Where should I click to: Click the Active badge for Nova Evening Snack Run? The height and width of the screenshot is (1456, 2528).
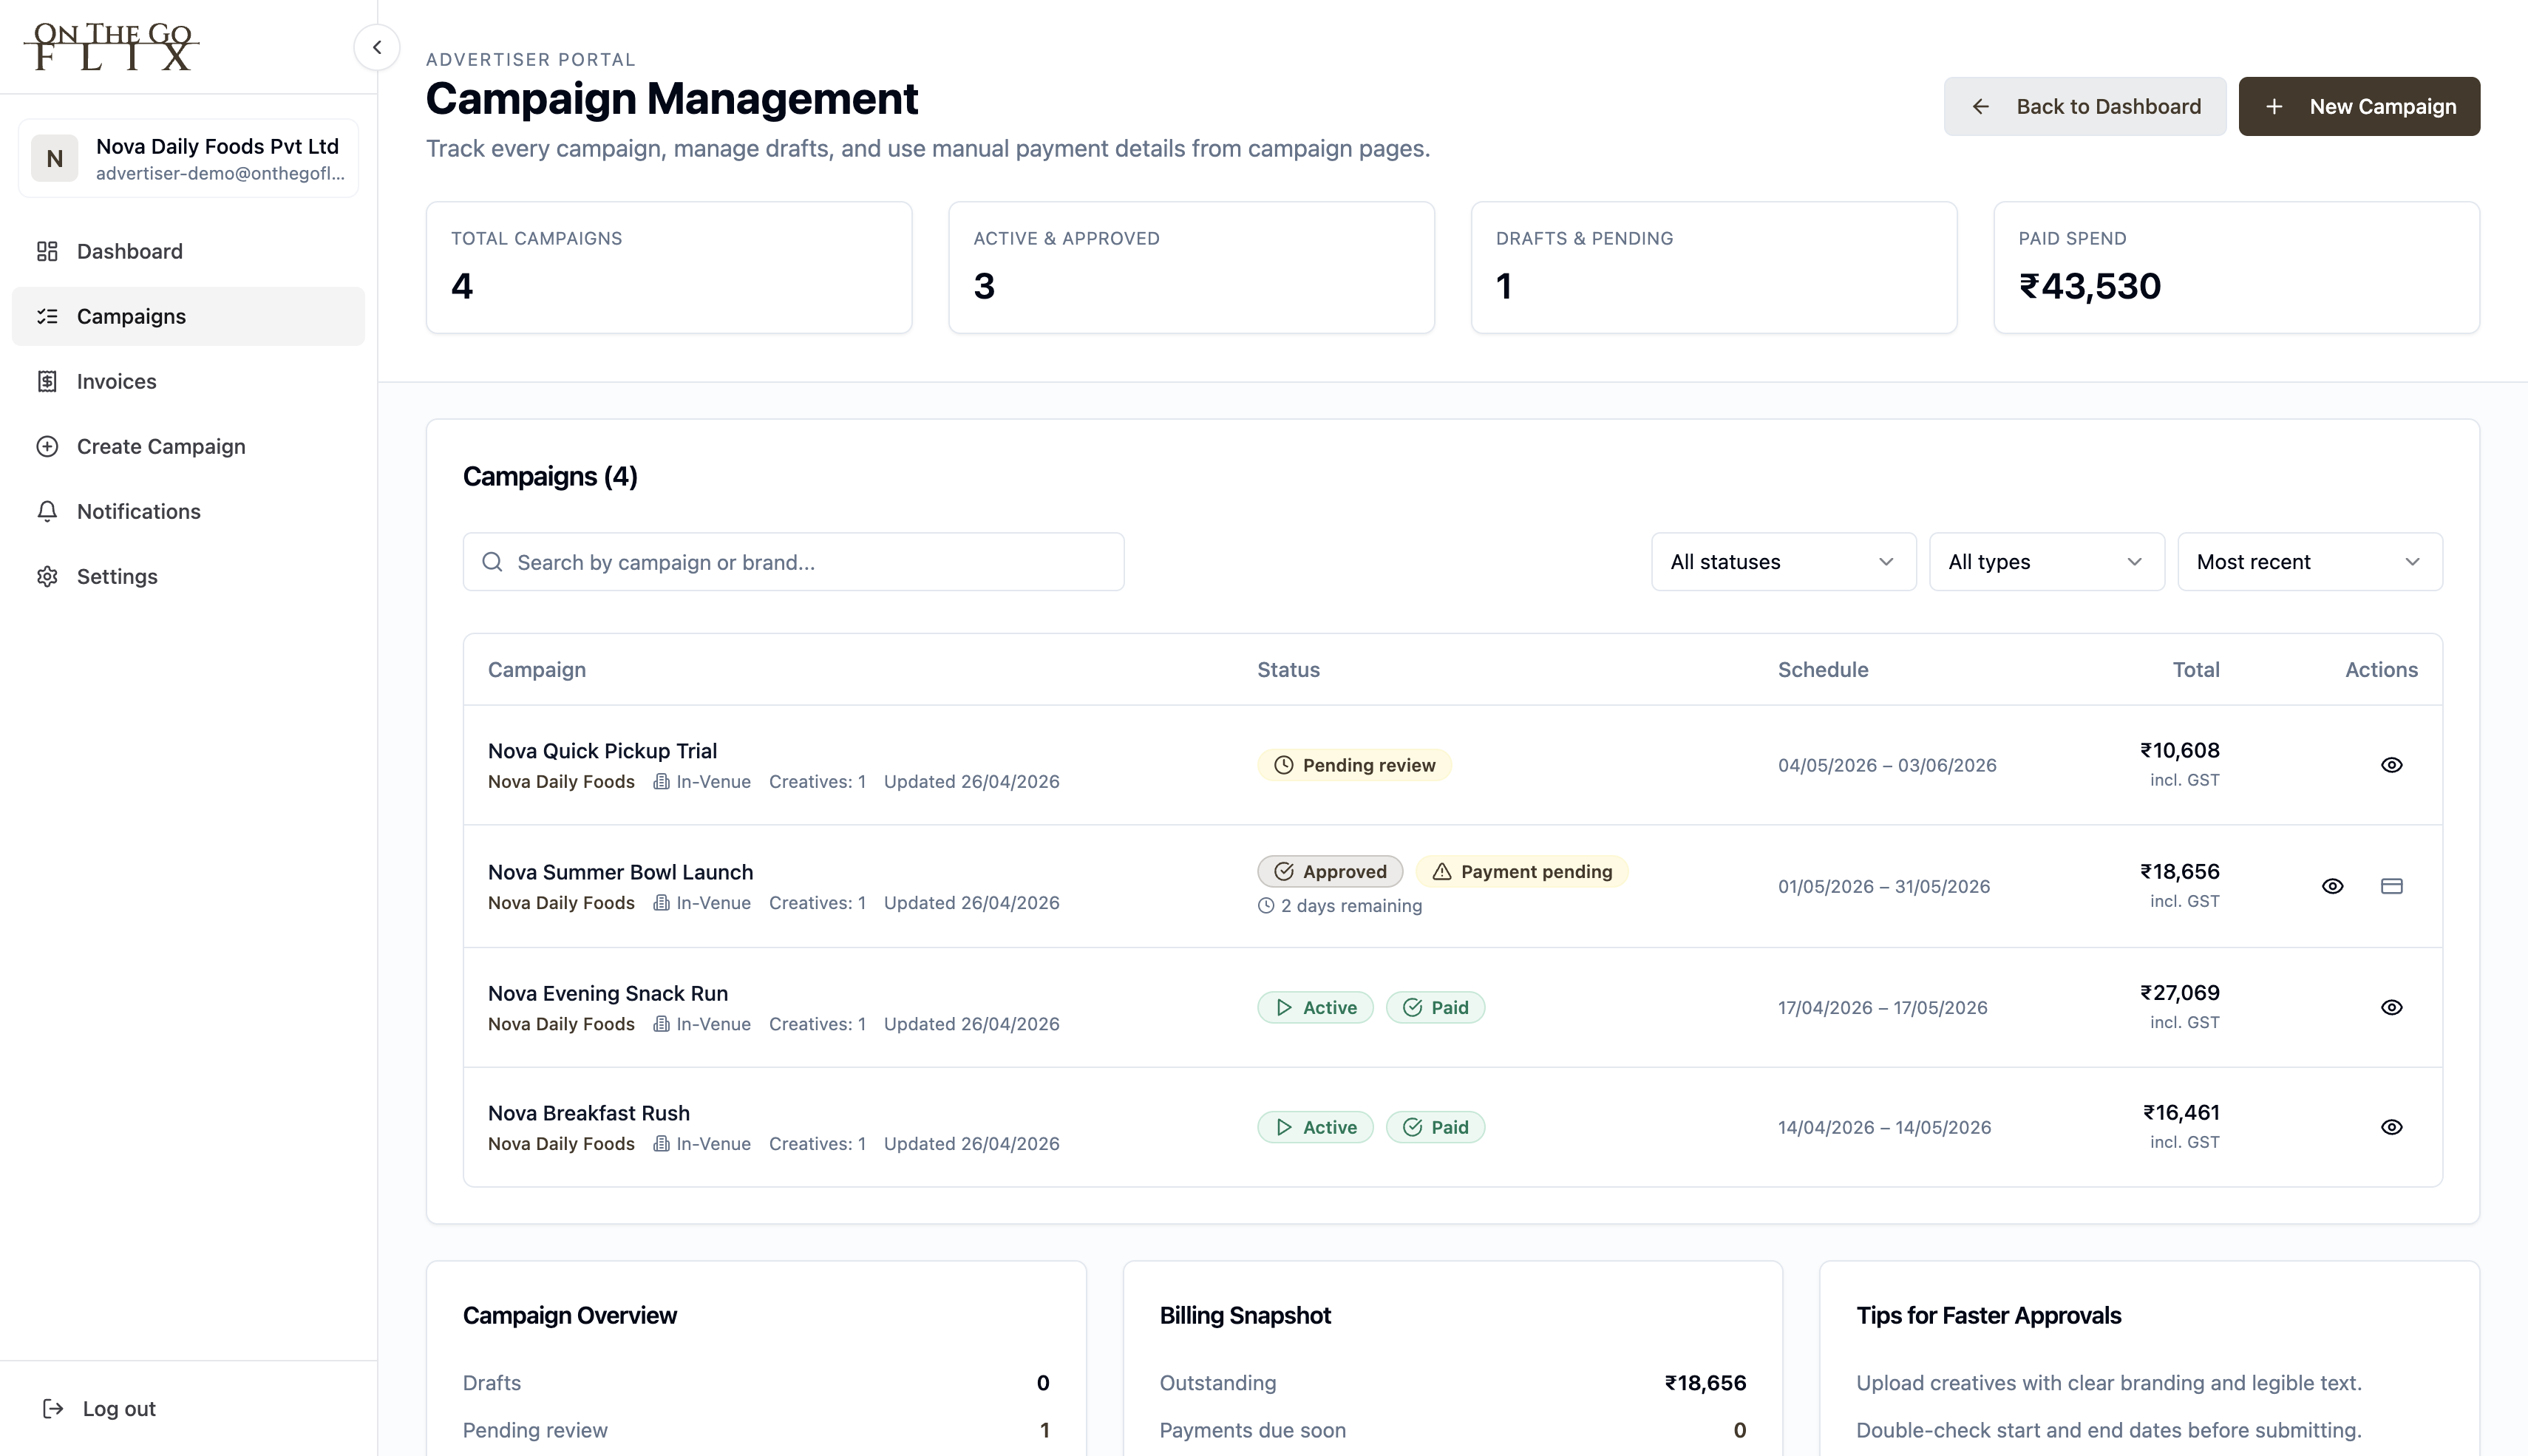(x=1315, y=1007)
